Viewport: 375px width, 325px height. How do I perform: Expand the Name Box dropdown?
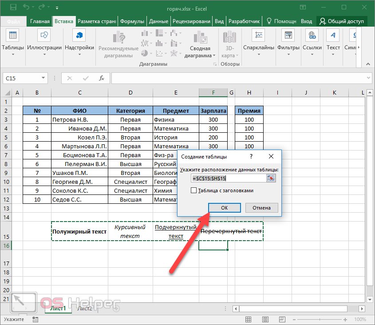(x=43, y=78)
